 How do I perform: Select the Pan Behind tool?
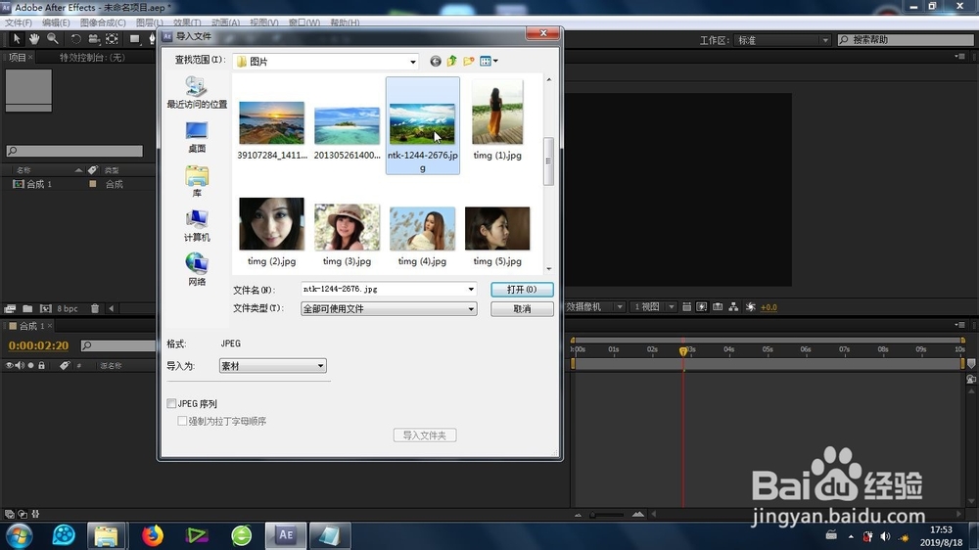tap(112, 39)
